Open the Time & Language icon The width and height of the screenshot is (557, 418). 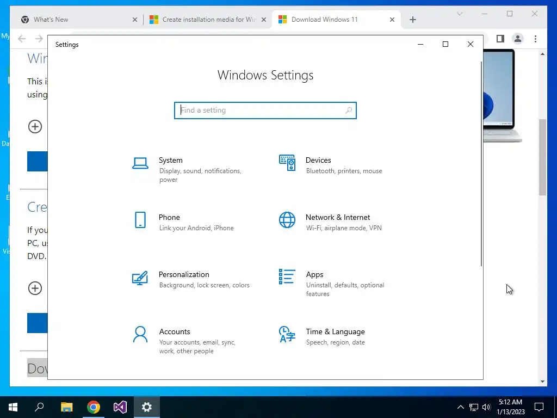tap(287, 334)
